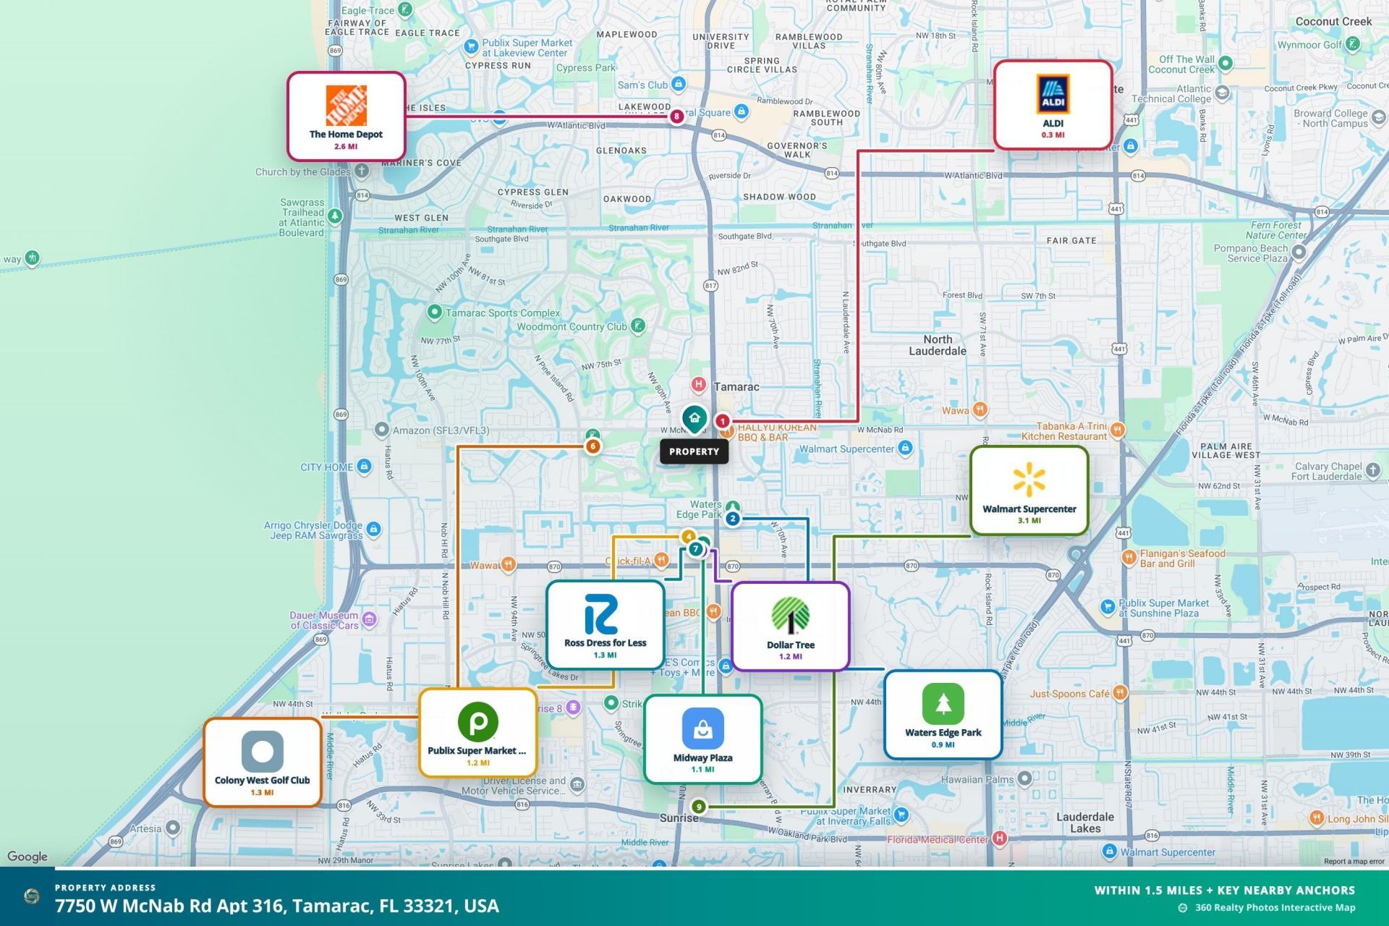Click the Artesia map pin
The width and height of the screenshot is (1389, 926).
[x=173, y=828]
